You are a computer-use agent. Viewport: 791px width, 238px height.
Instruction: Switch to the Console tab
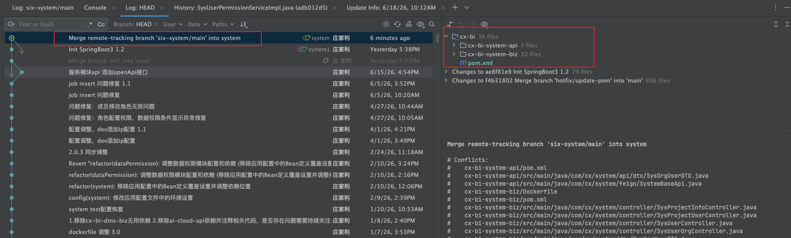[x=95, y=7]
